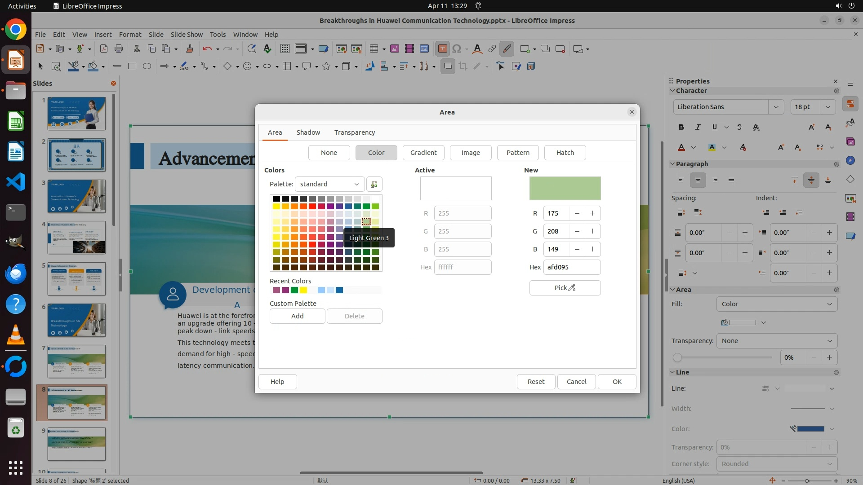
Task: Toggle the Gradient fill type button
Action: (x=423, y=153)
